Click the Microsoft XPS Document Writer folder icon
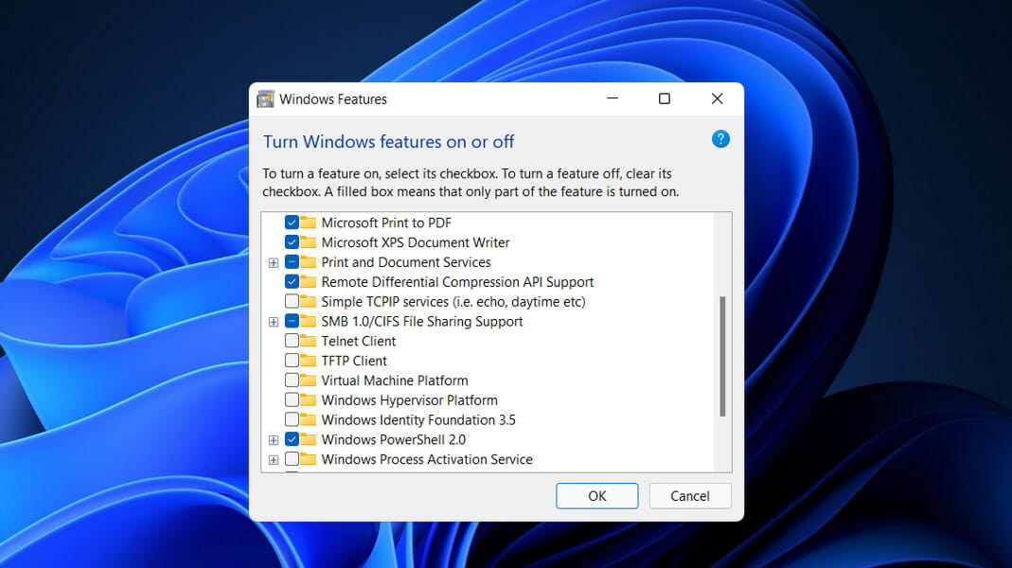Image resolution: width=1012 pixels, height=568 pixels. pyautogui.click(x=307, y=242)
